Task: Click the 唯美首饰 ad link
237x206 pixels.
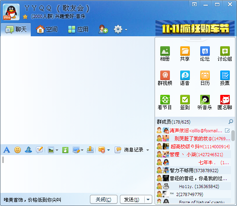Action: (x=32, y=200)
